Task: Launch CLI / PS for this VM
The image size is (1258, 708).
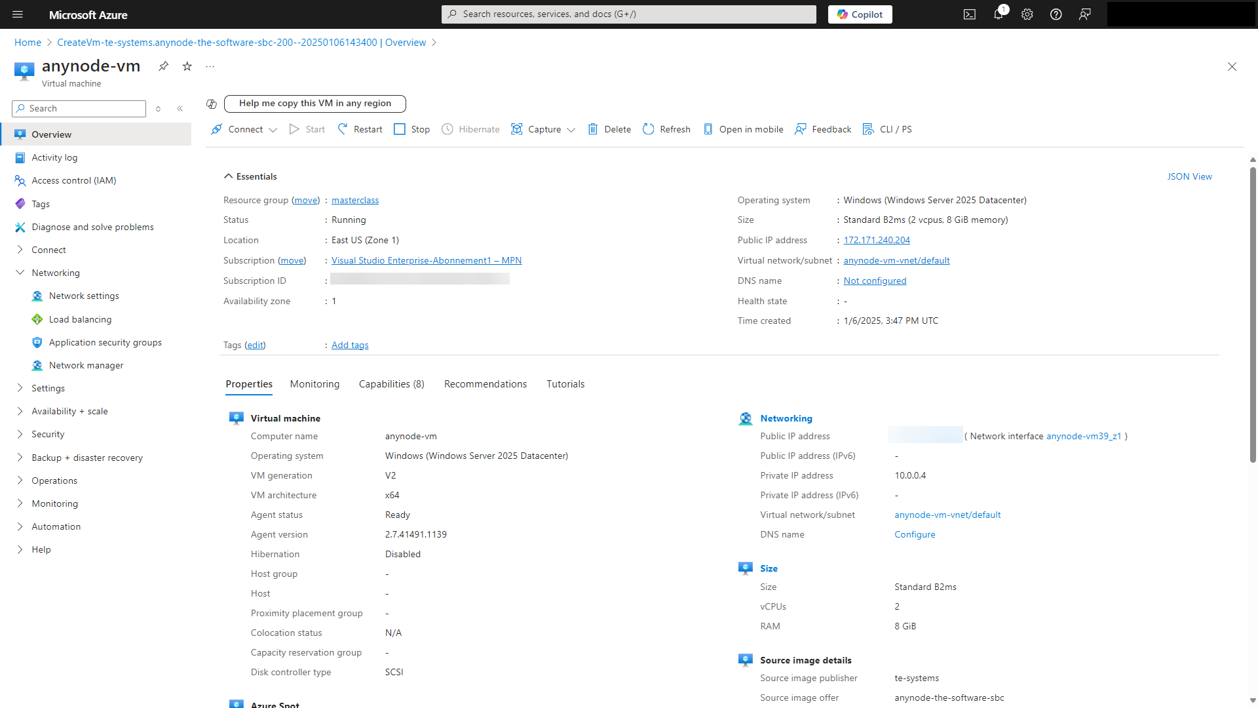Action: tap(888, 129)
